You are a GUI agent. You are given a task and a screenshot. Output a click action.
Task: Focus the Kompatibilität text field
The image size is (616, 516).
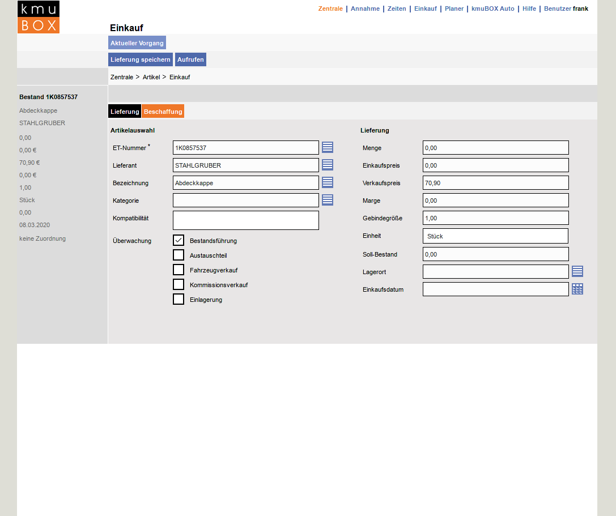(x=245, y=220)
